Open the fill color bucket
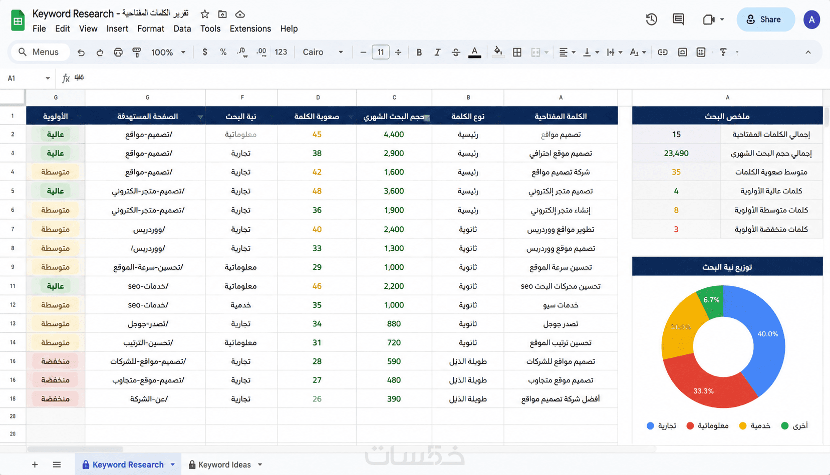The width and height of the screenshot is (830, 475). [498, 52]
